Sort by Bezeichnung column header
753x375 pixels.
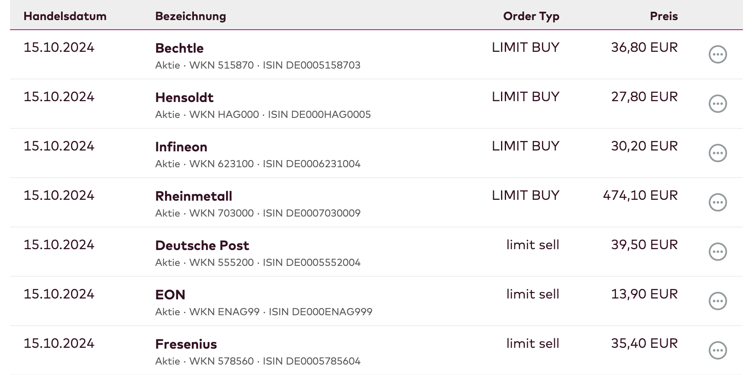coord(191,16)
